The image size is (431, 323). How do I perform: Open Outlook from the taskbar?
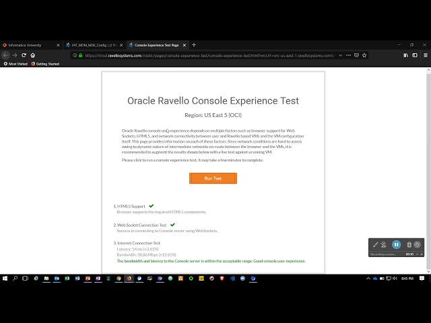(57, 278)
